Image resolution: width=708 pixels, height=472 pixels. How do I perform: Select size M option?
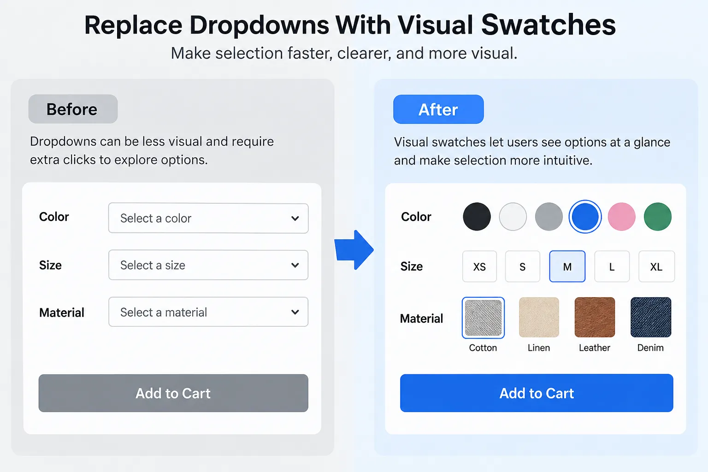567,266
